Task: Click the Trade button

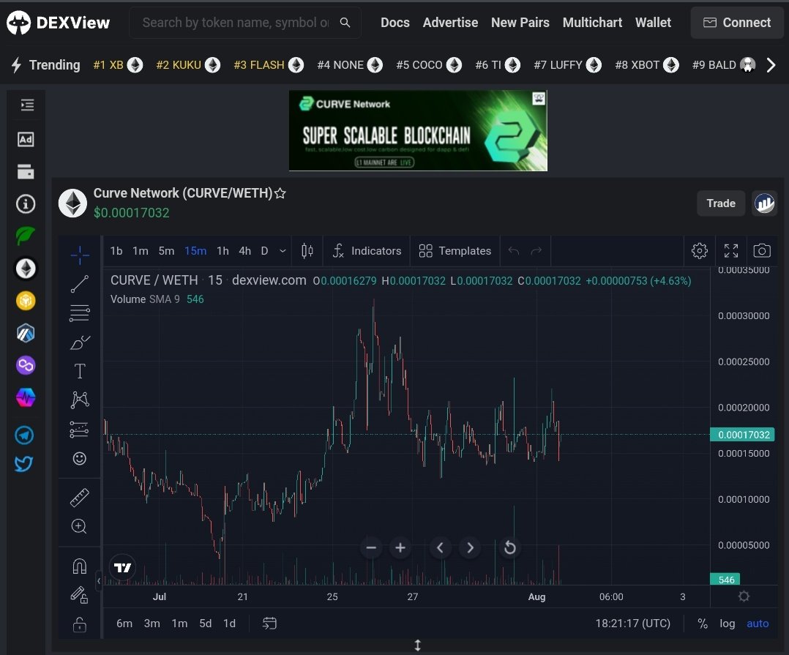Action: click(x=720, y=203)
